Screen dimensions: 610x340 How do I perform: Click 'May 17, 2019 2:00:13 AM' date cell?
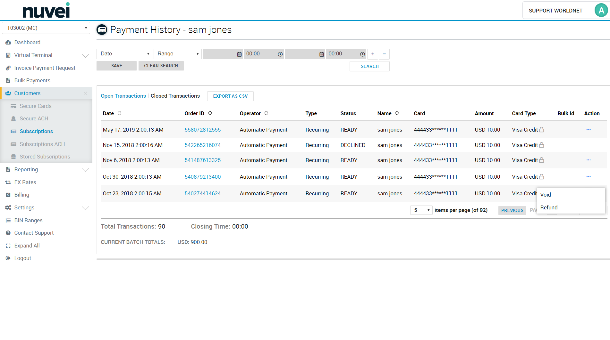coord(133,130)
